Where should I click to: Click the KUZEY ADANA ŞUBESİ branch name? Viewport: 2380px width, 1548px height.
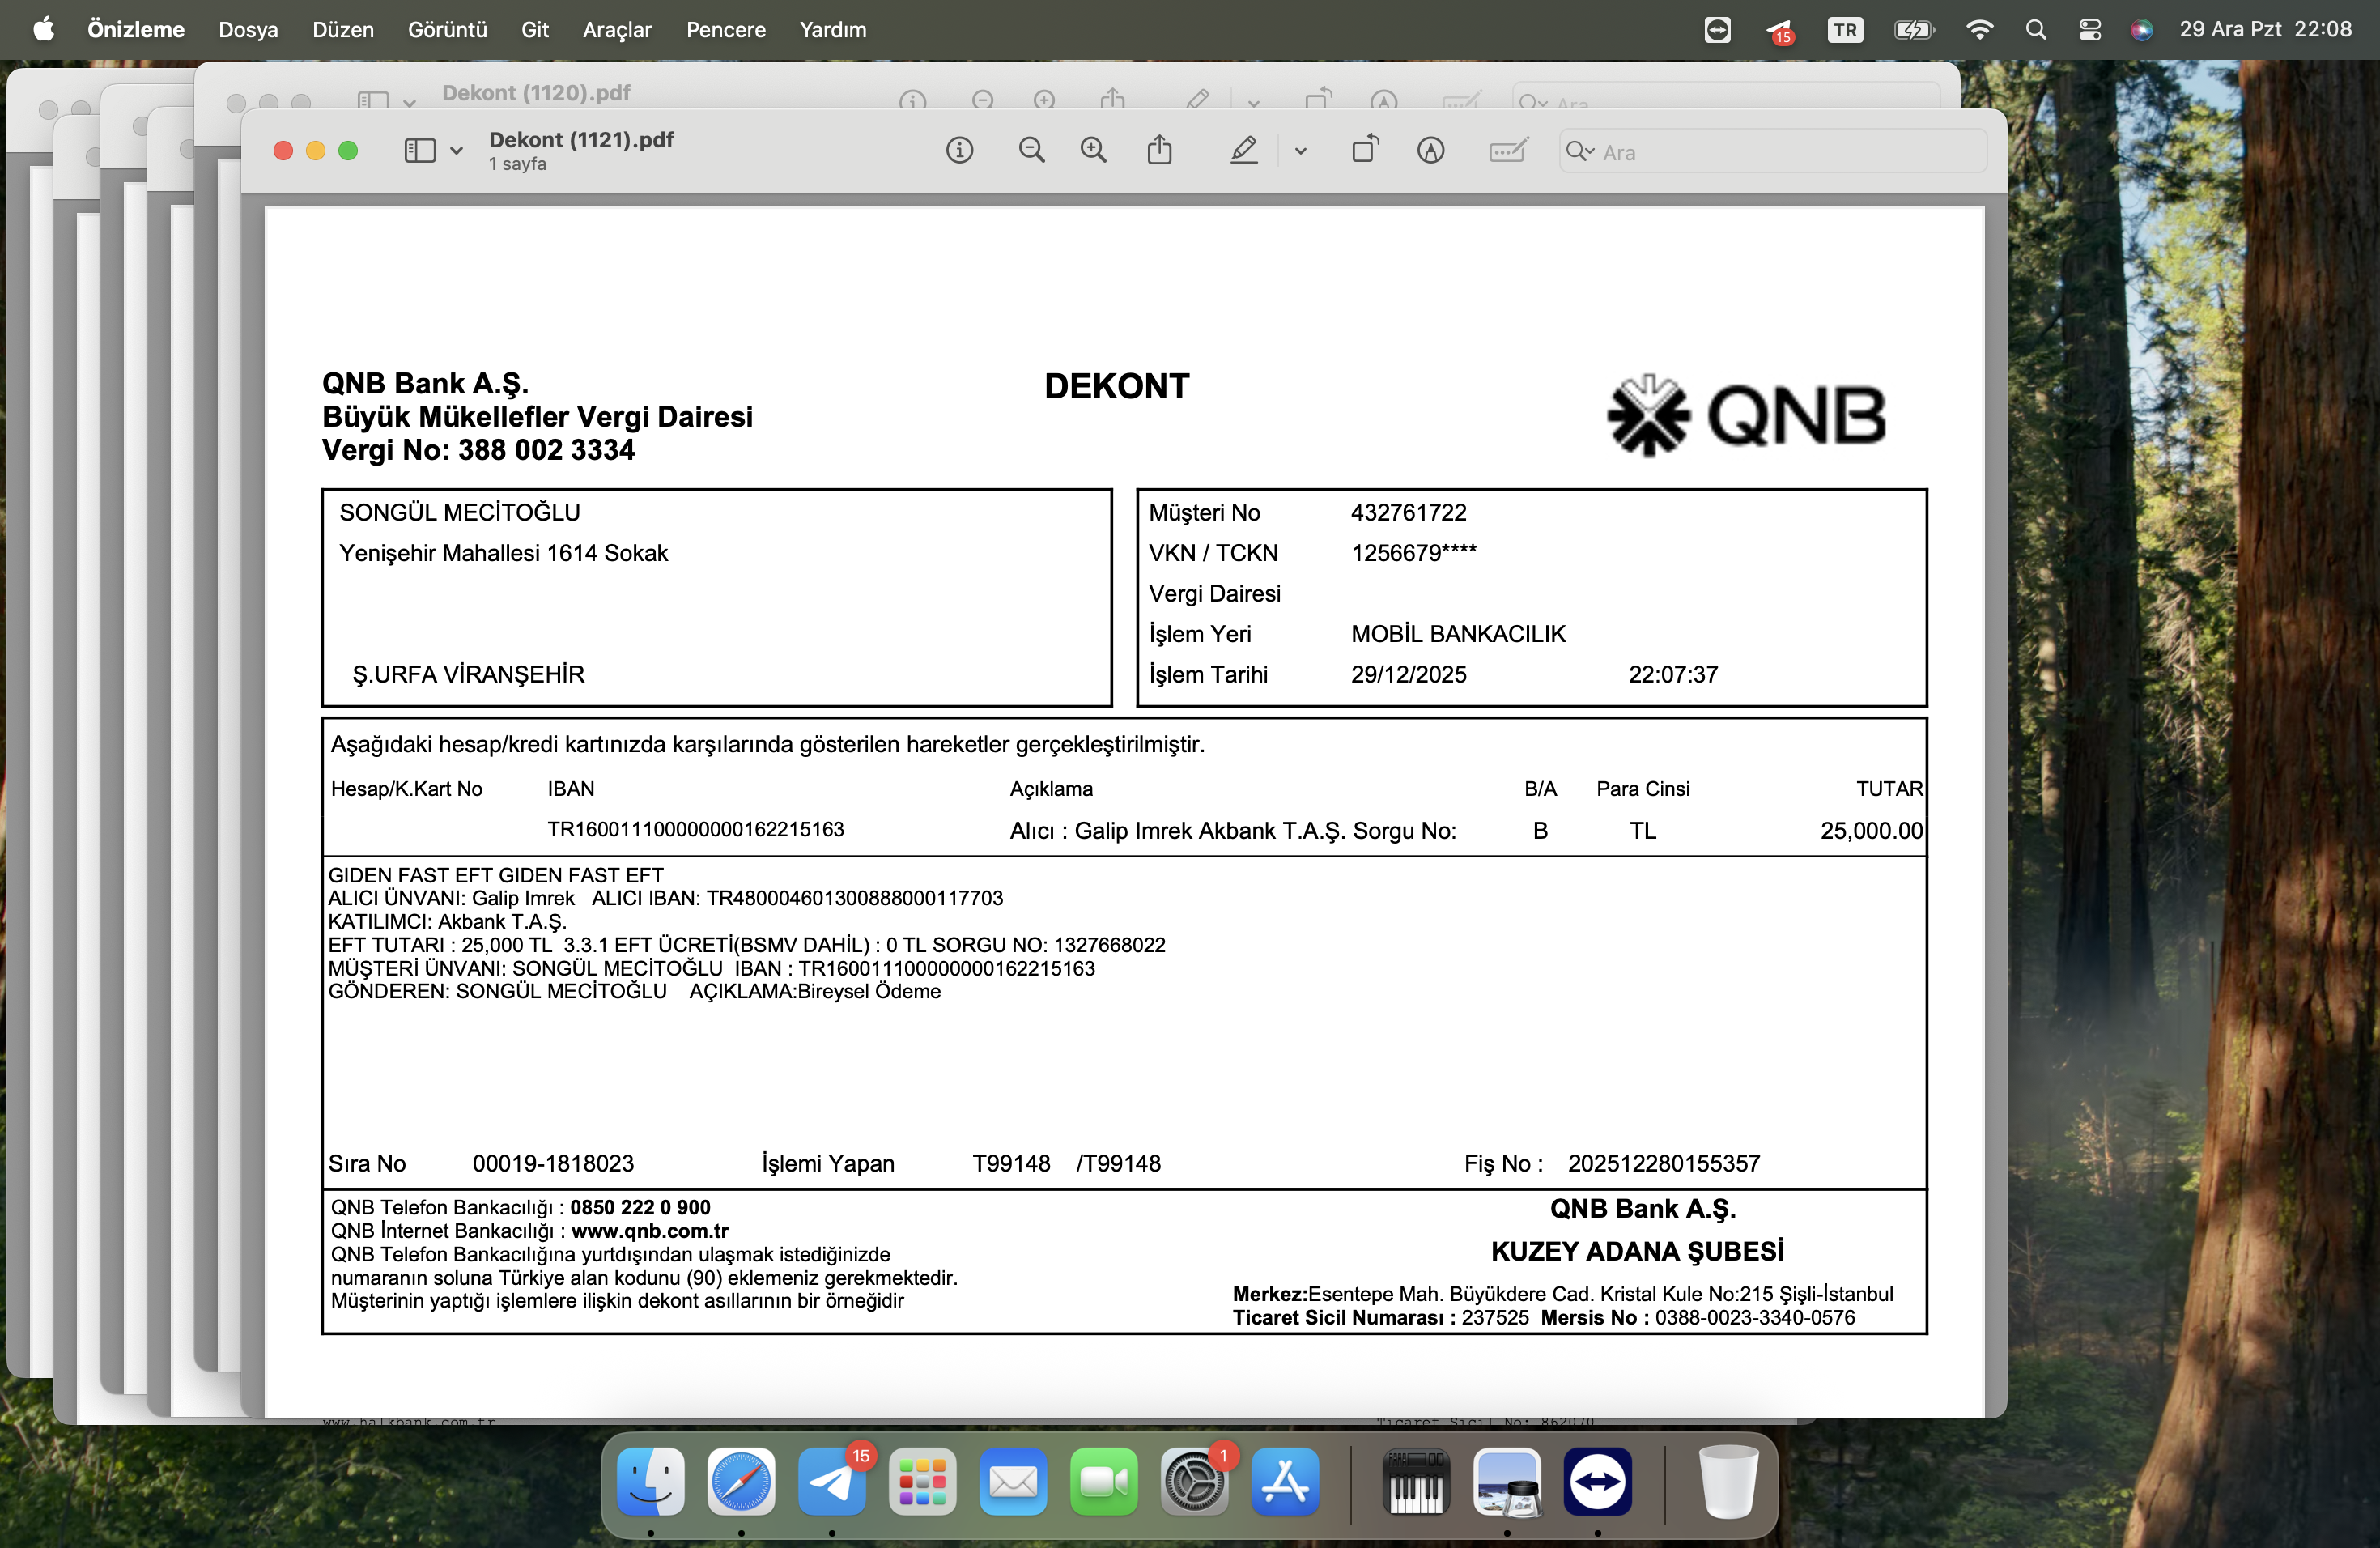click(1637, 1252)
